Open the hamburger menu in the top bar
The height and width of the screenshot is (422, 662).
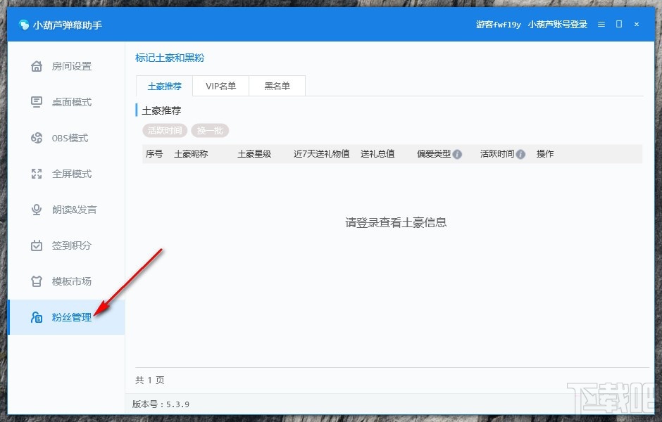(x=601, y=23)
